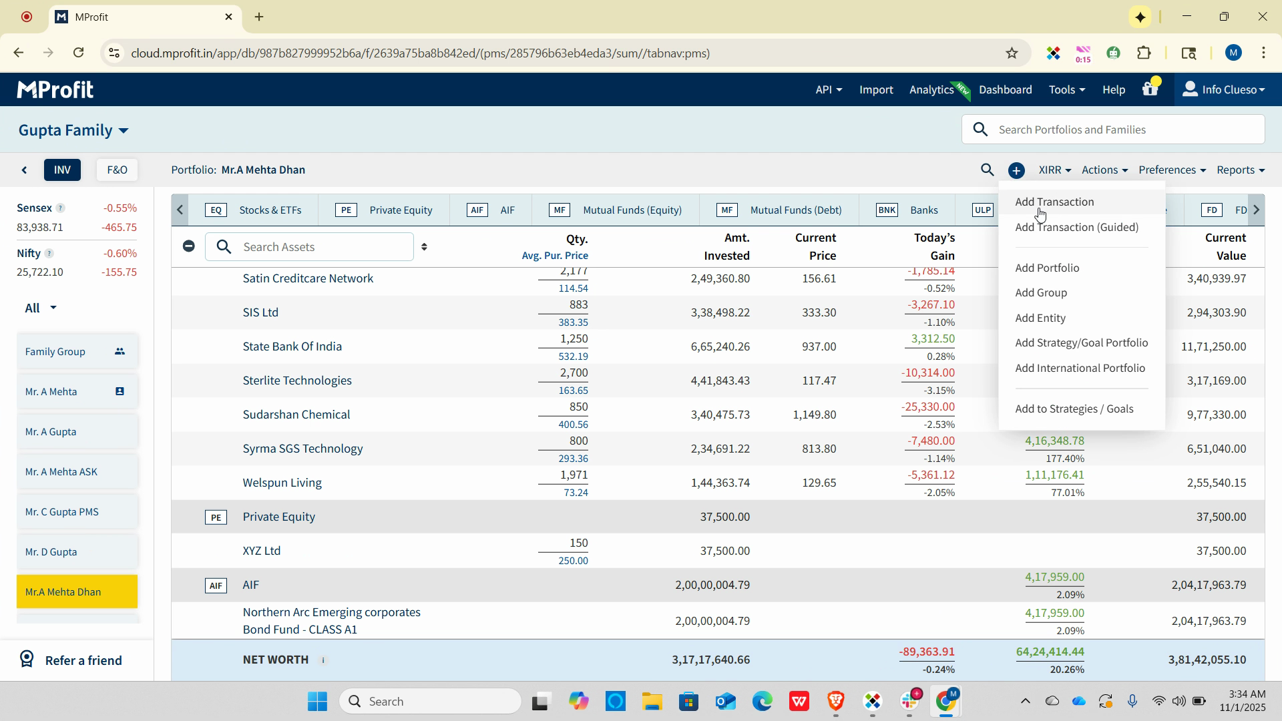The image size is (1282, 721).
Task: Select Add Transaction (Guided) menu item
Action: pos(1076,228)
